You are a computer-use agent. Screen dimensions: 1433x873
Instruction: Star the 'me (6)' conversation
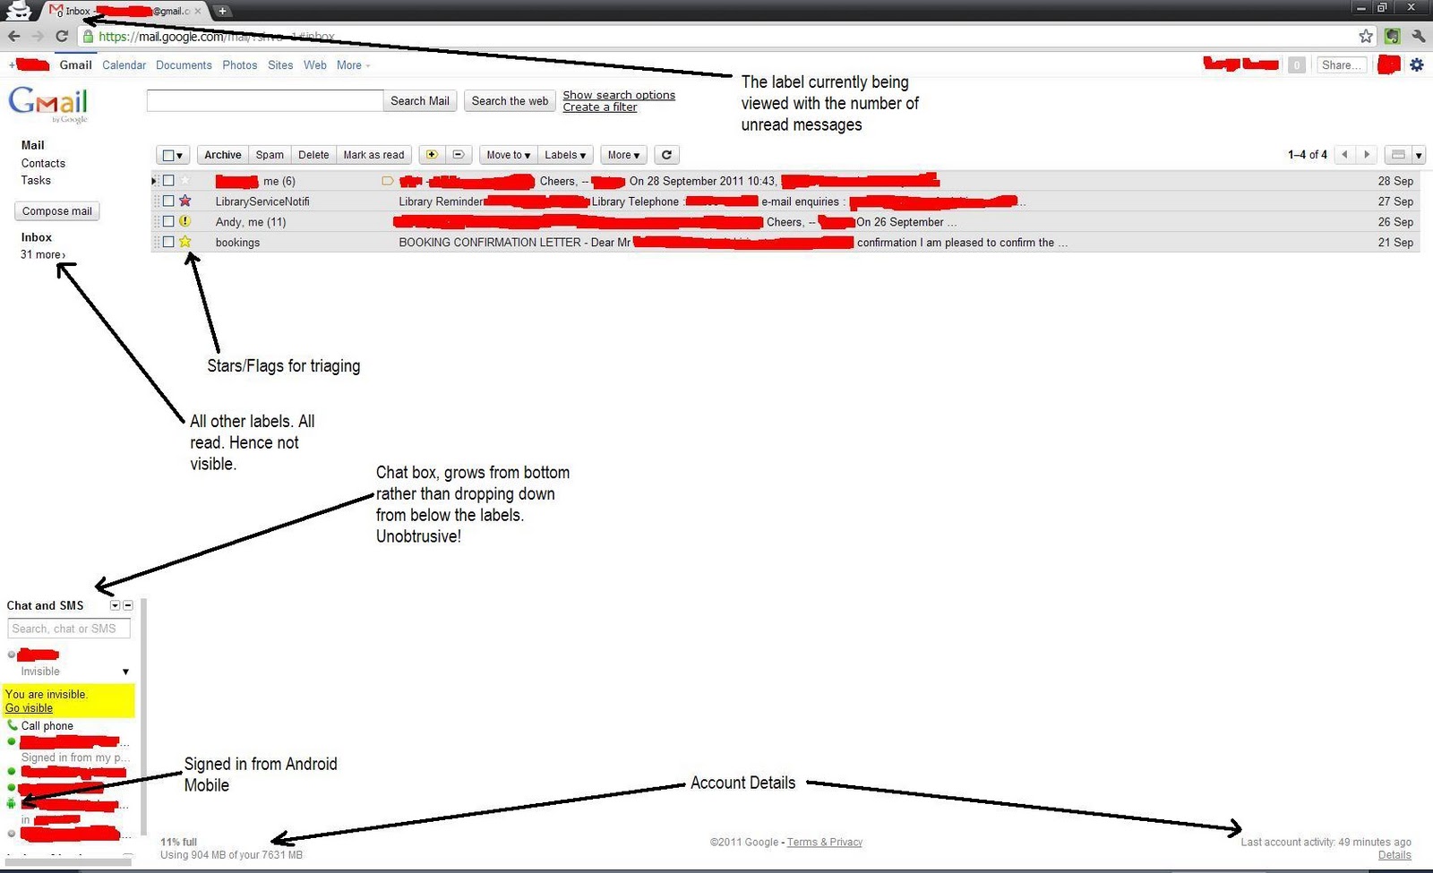tap(185, 181)
